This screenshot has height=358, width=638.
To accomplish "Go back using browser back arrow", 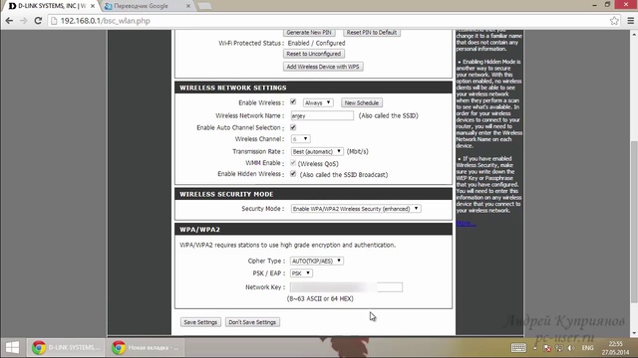I will pos(9,21).
